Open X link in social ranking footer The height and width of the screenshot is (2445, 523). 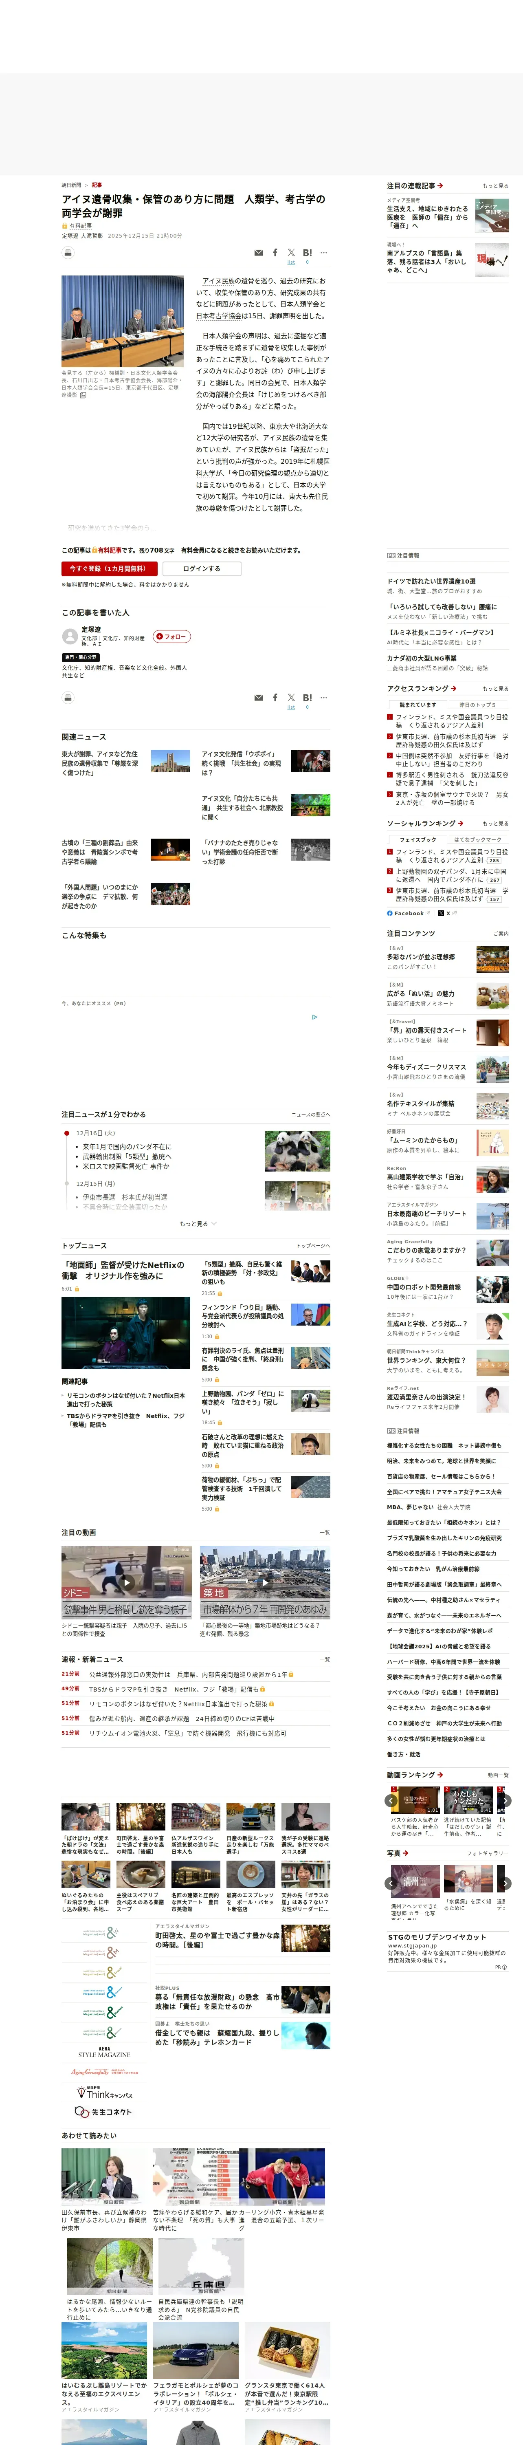click(x=447, y=913)
